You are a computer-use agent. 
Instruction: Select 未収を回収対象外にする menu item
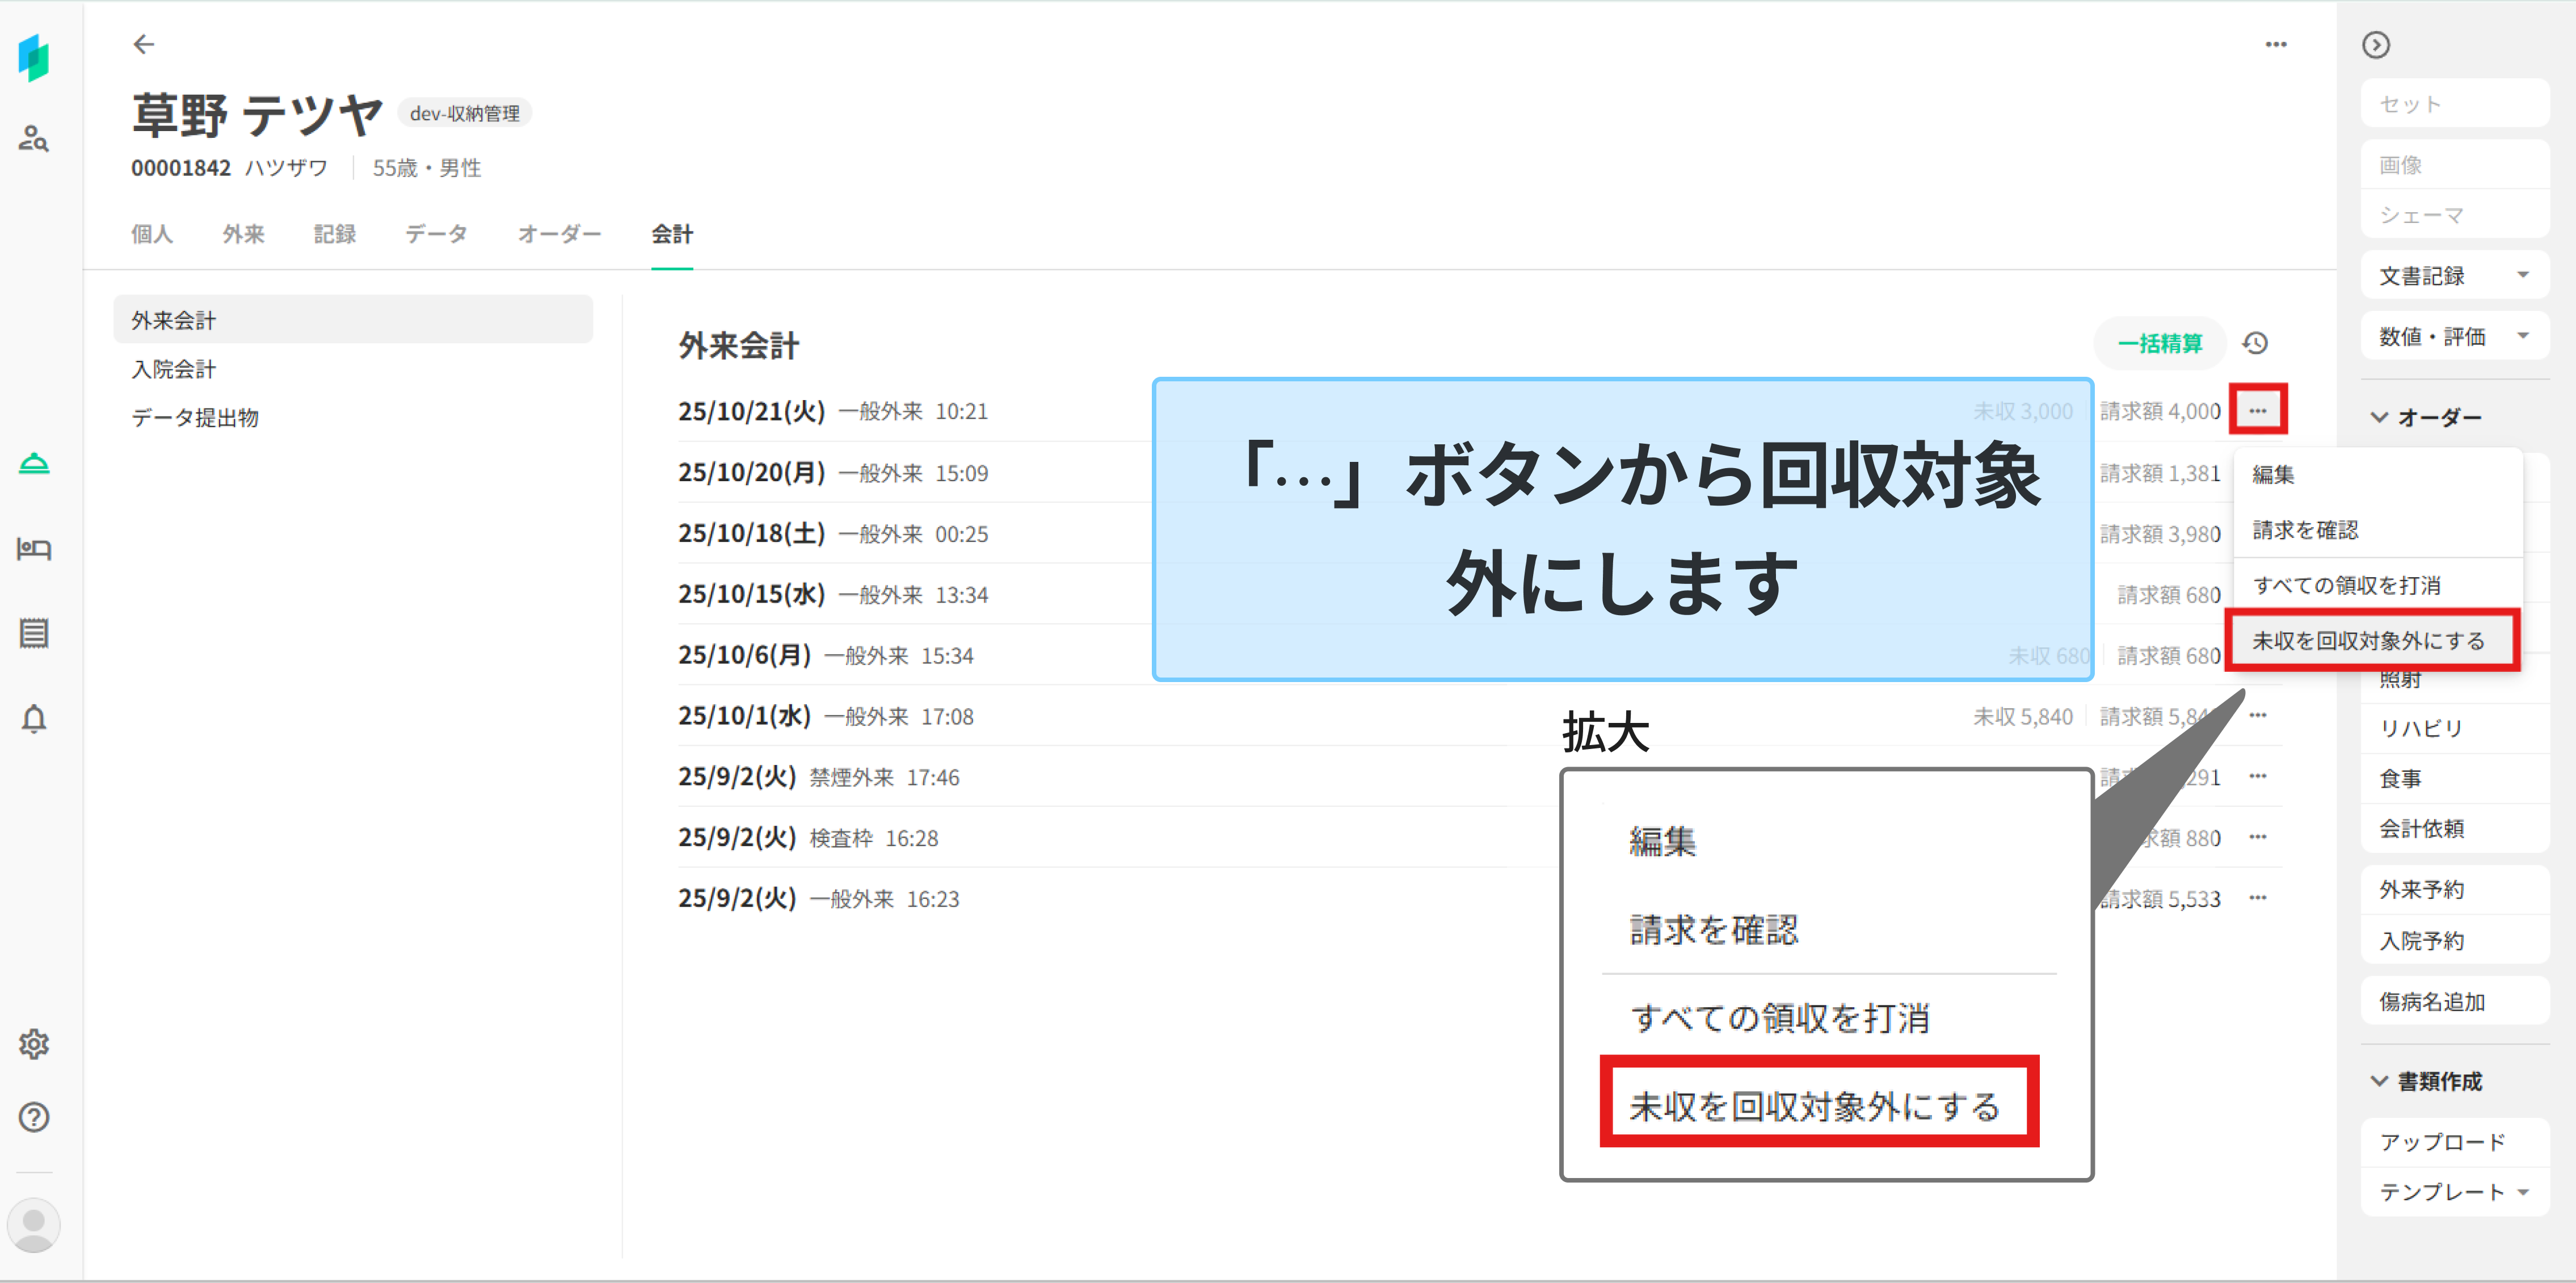[2368, 640]
